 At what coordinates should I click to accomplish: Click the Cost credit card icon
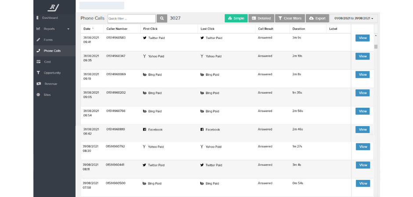tap(39, 62)
